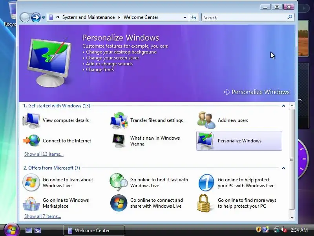Screen dimensions: 314x236
Task: Open the address bar history dropdown arrow
Action: (185, 17)
